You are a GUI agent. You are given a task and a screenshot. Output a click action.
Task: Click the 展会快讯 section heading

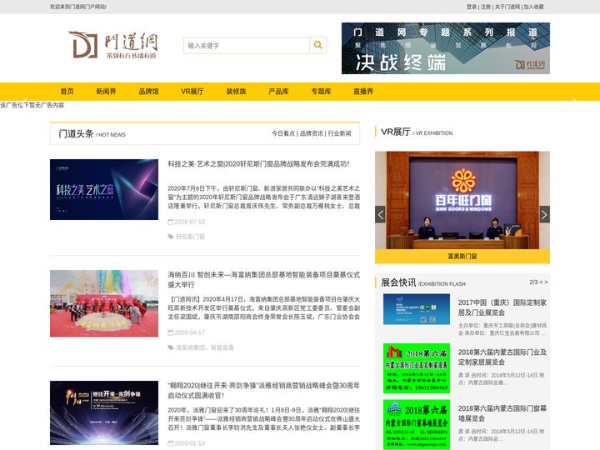point(398,282)
